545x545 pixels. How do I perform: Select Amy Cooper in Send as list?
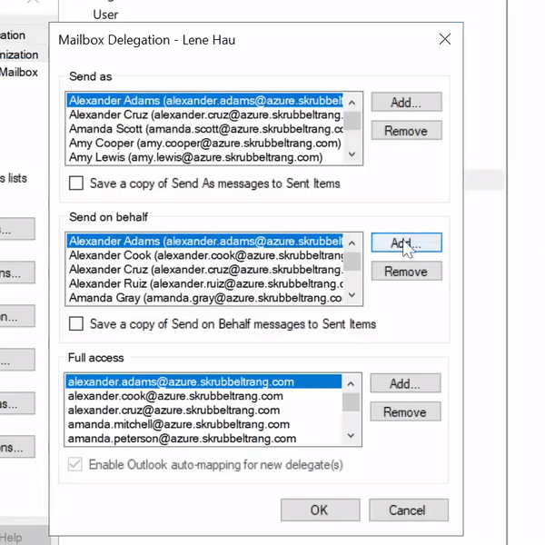205,144
